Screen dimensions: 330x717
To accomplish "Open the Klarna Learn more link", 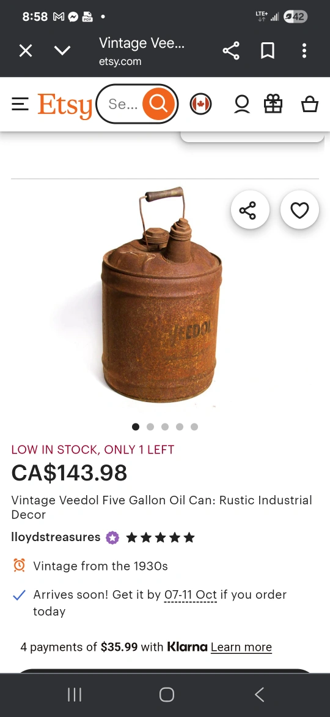I will (x=241, y=647).
